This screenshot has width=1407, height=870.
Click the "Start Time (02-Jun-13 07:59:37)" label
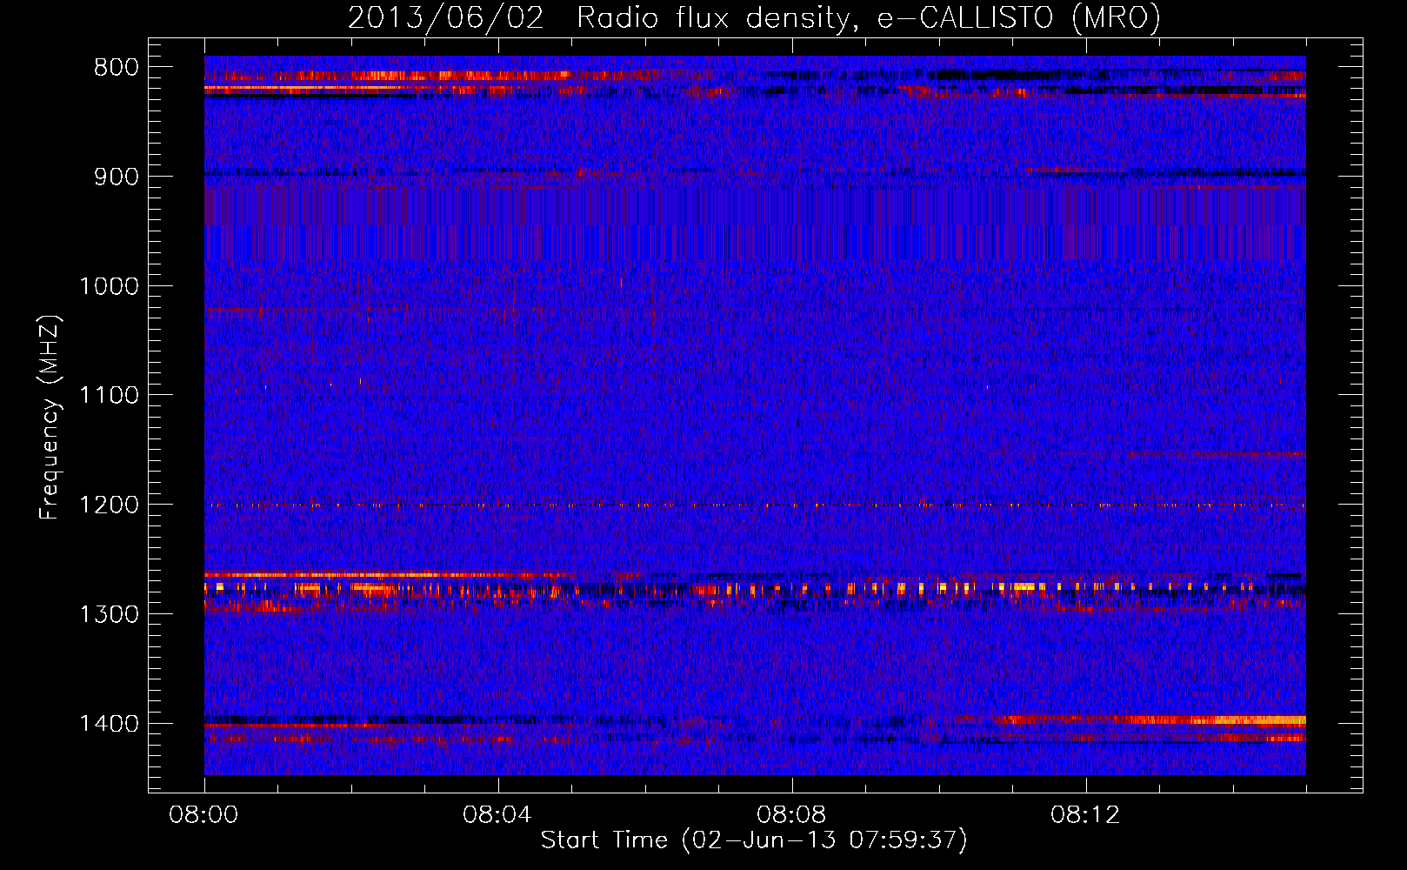pos(754,840)
